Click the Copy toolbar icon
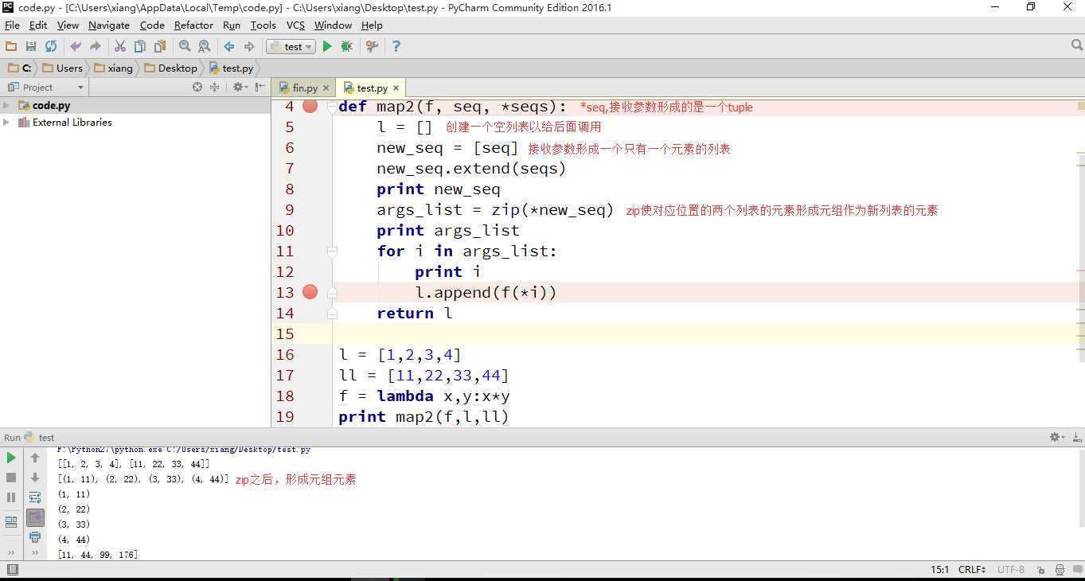This screenshot has height=581, width=1085. (x=140, y=47)
